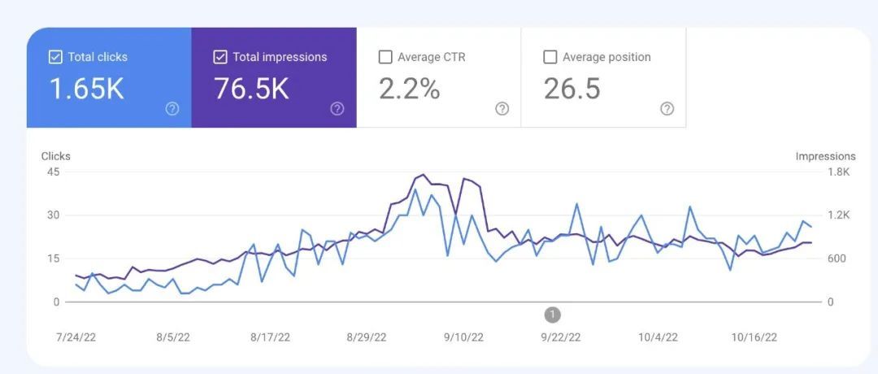This screenshot has width=878, height=374.
Task: Select the 1.65K total clicks value
Action: point(87,89)
